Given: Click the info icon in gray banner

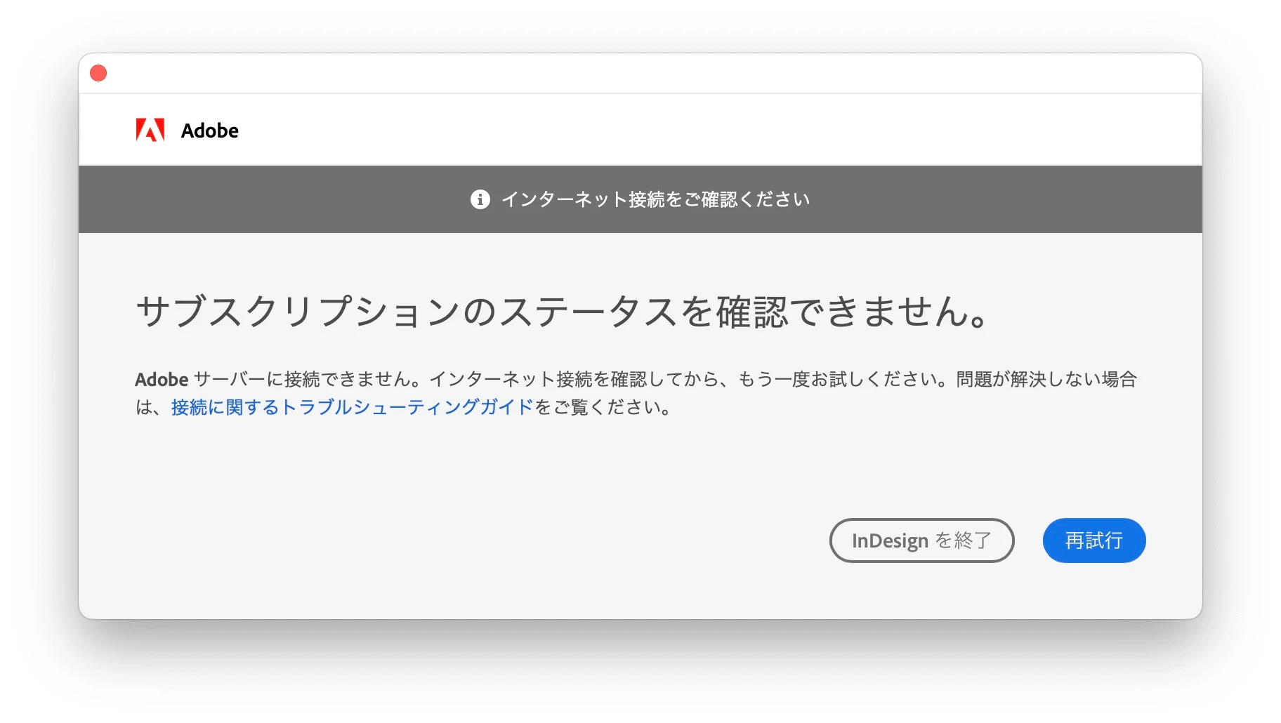Looking at the screenshot, I should tap(480, 199).
